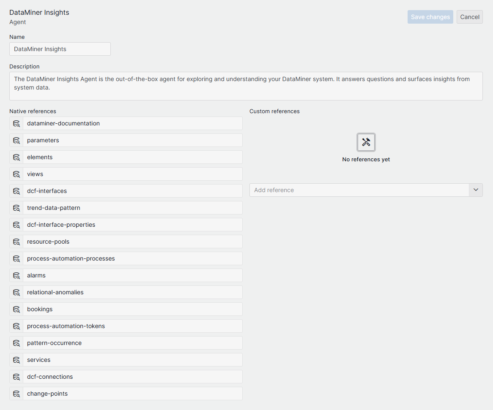This screenshot has height=410, width=493.
Task: Click the database icon beside pattern-occurrence
Action: coord(16,343)
